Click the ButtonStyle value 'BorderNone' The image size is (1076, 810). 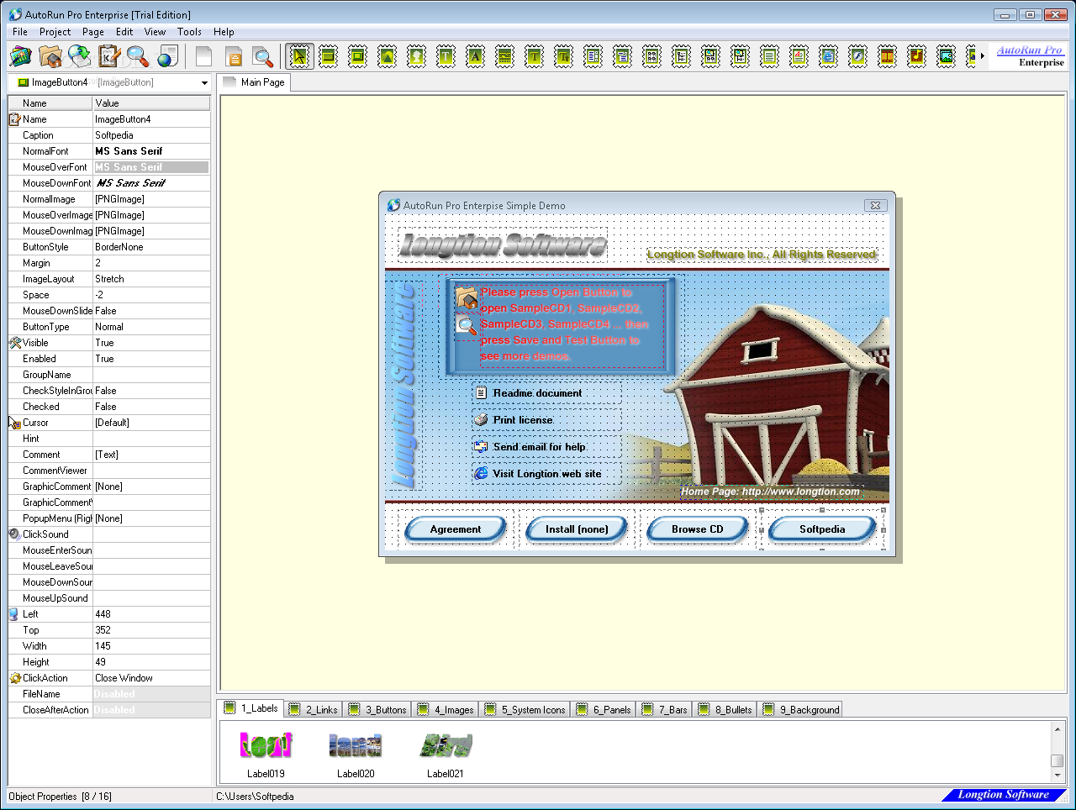pyautogui.click(x=151, y=247)
